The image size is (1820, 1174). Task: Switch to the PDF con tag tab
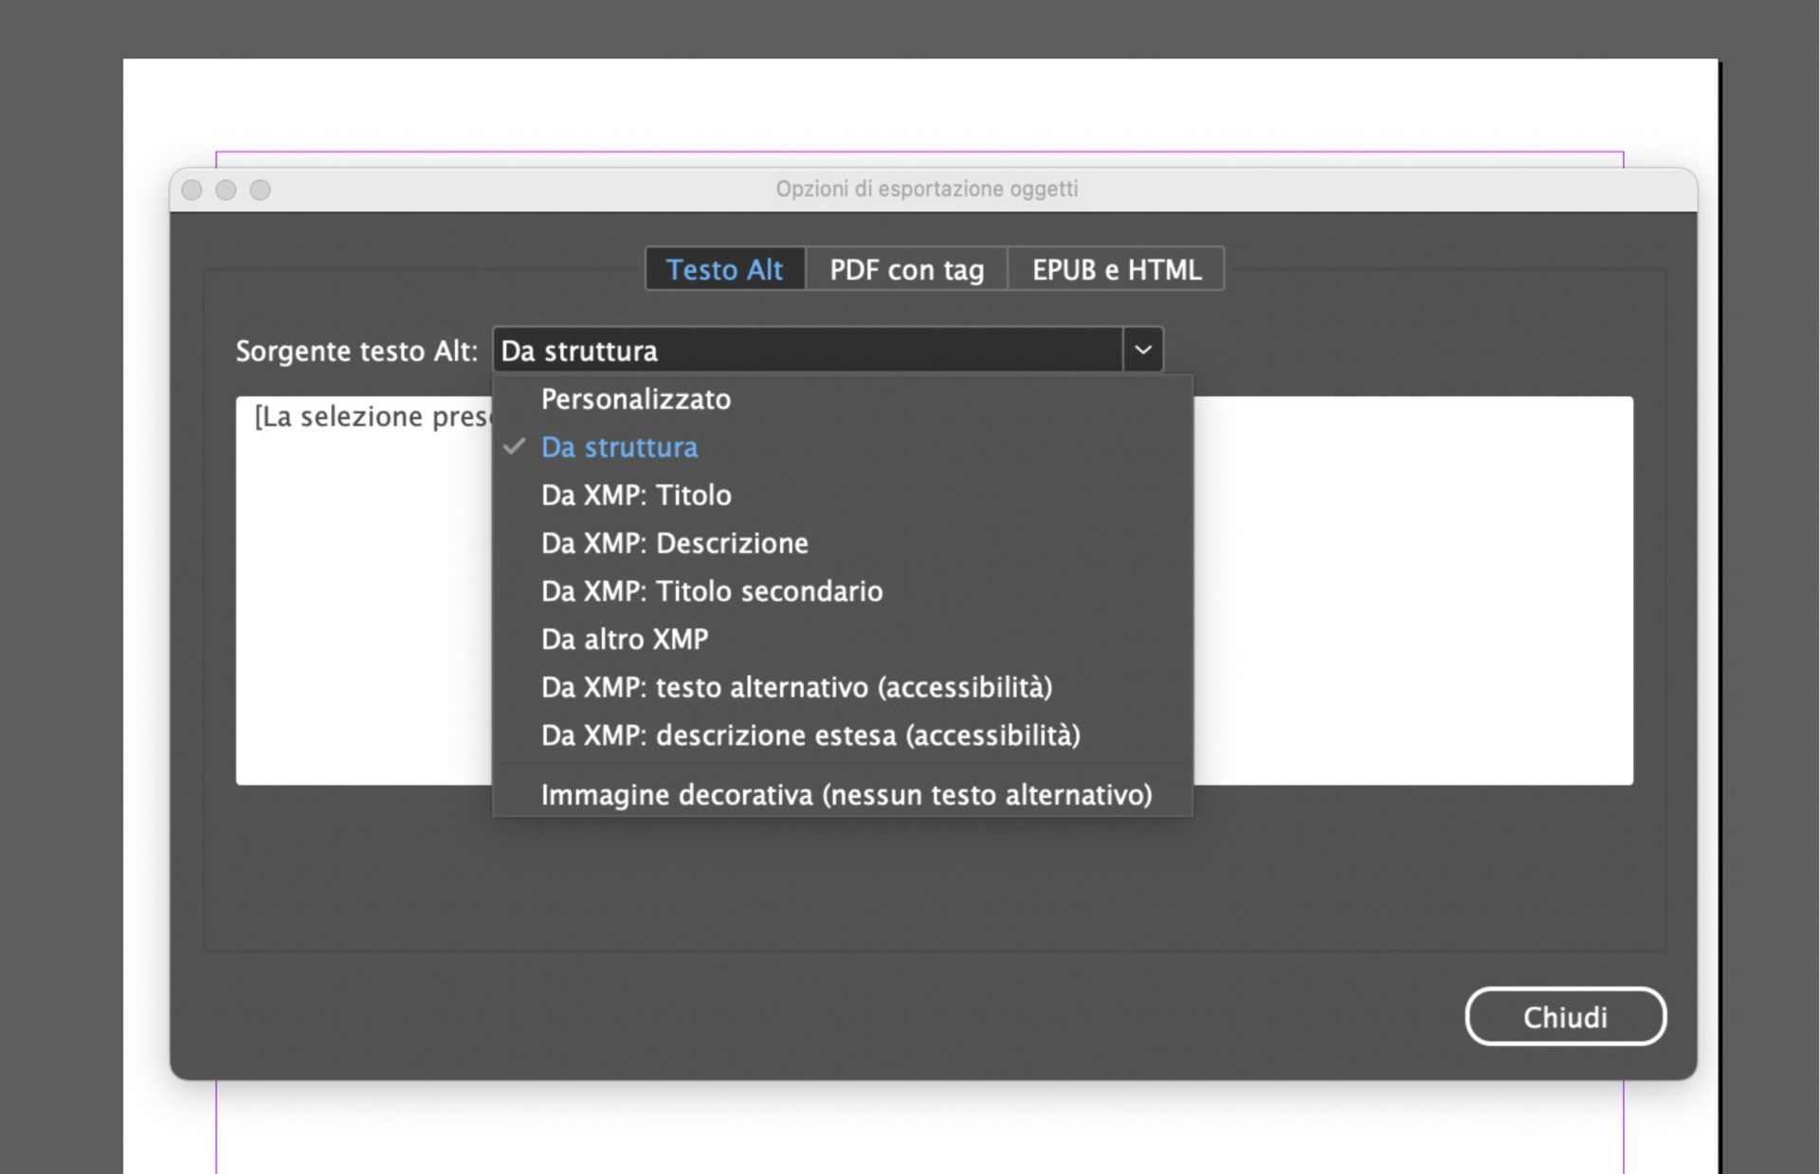tap(906, 269)
